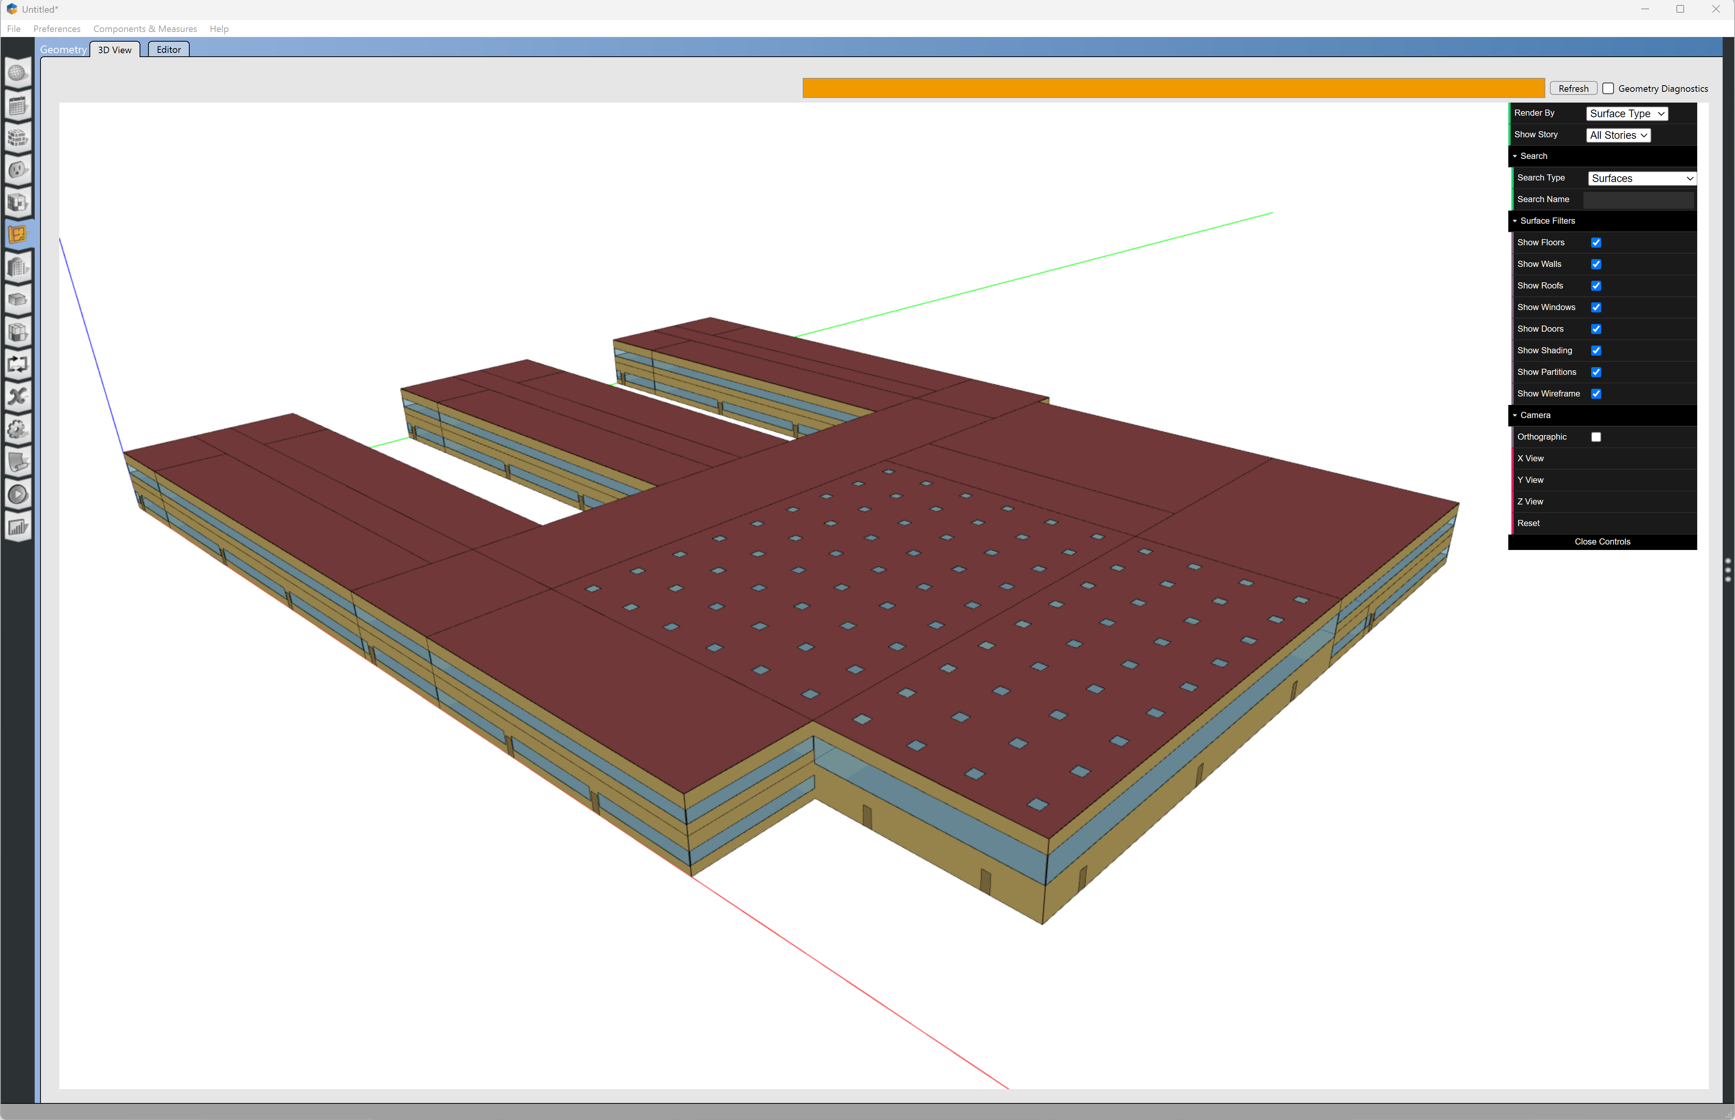Open the HVAC Systems loop icon

point(17,364)
